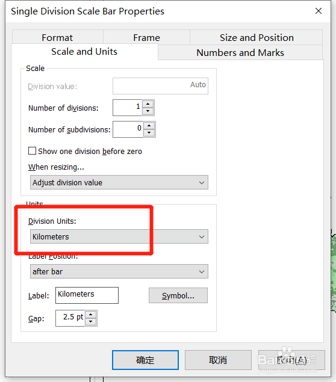
Task: Expand the Division Units Kilometers dropdown
Action: click(x=119, y=236)
